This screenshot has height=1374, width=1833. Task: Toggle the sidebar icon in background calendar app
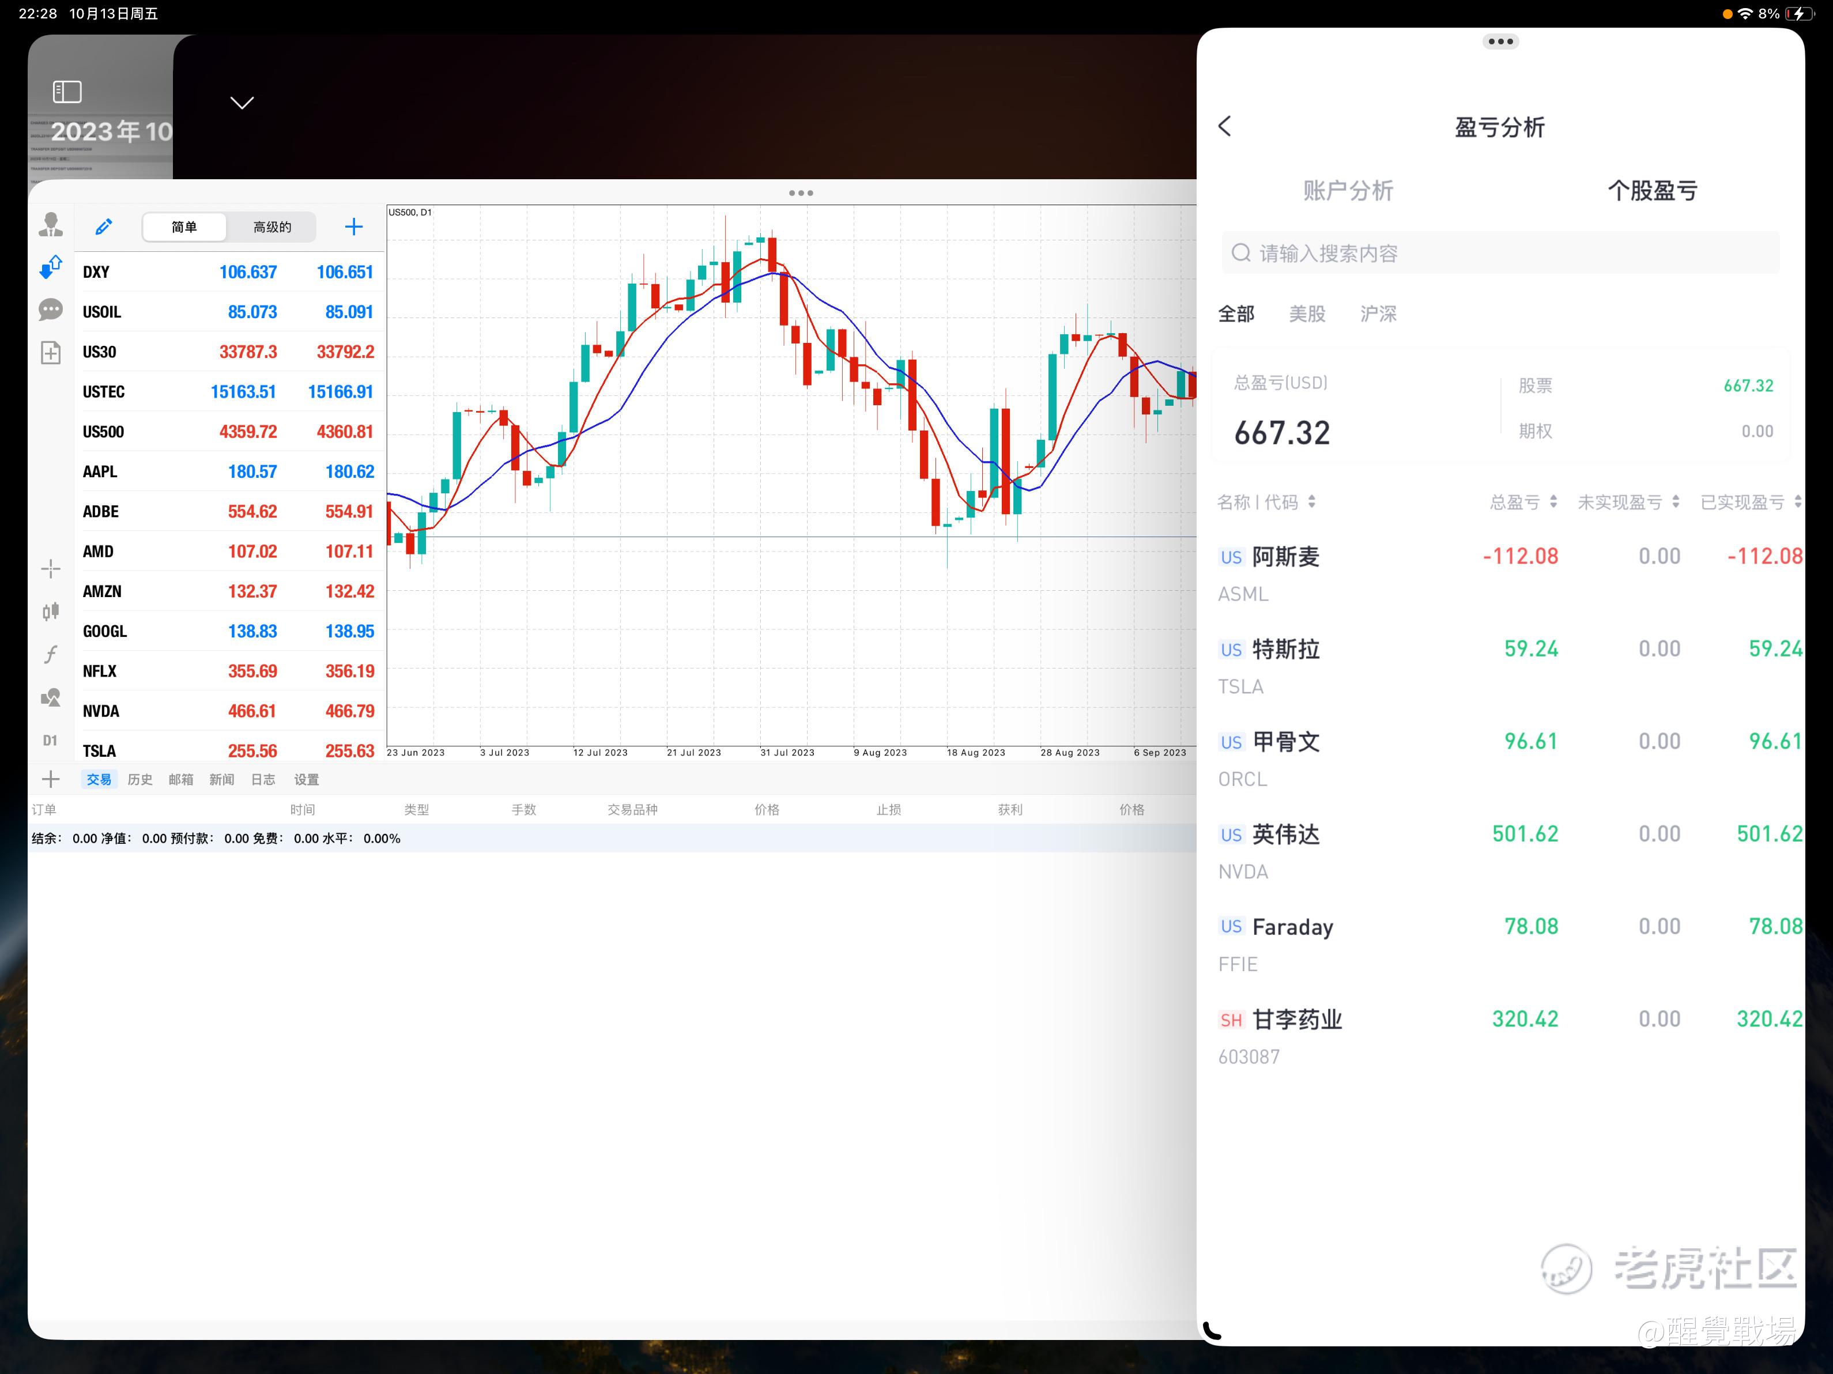[67, 91]
